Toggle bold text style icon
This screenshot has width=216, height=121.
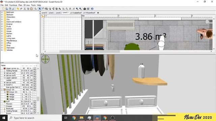click(70, 9)
